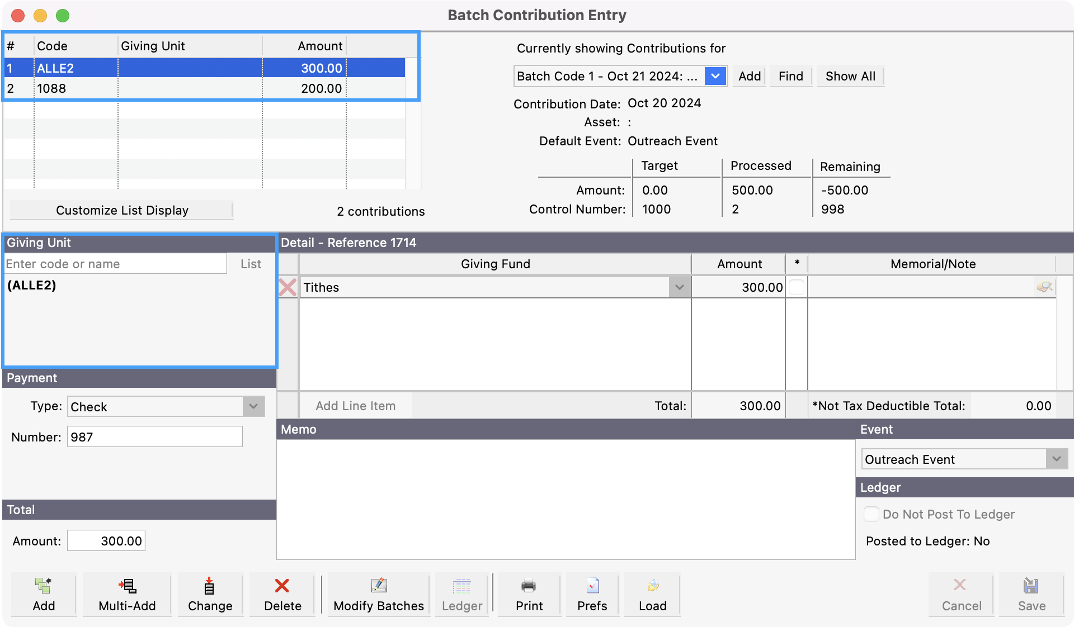Open the memorial note icon in Tithes row
Image resolution: width=1074 pixels, height=627 pixels.
tap(1044, 287)
